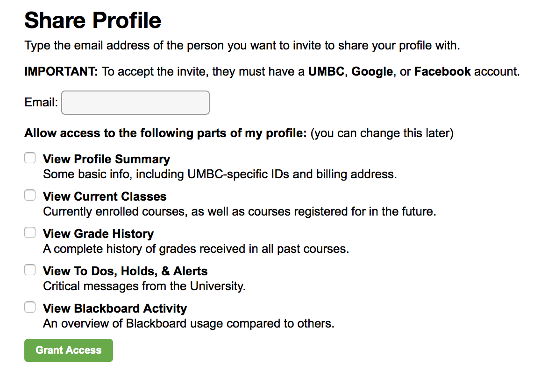The image size is (555, 377).
Task: Click the "Critical messages from the University" text
Action: click(144, 286)
